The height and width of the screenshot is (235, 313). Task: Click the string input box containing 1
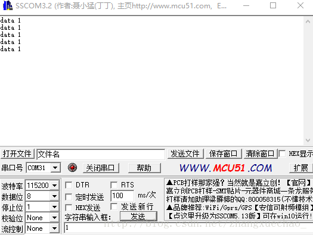pyautogui.click(x=188, y=228)
